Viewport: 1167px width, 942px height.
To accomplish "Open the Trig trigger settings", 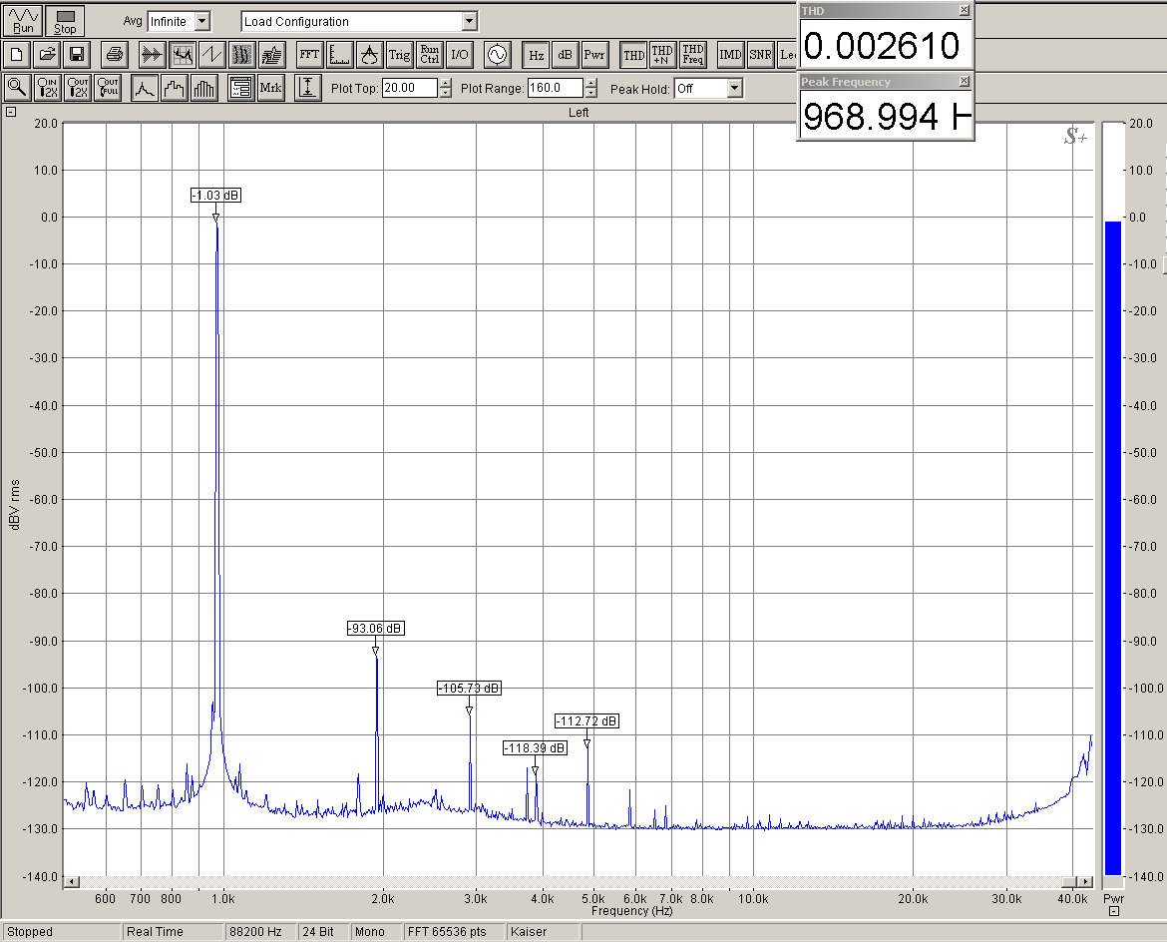I will click(x=400, y=54).
